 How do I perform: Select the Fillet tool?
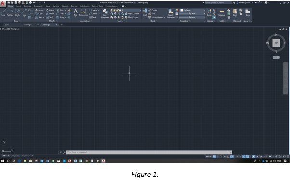pyautogui.click(x=60, y=14)
